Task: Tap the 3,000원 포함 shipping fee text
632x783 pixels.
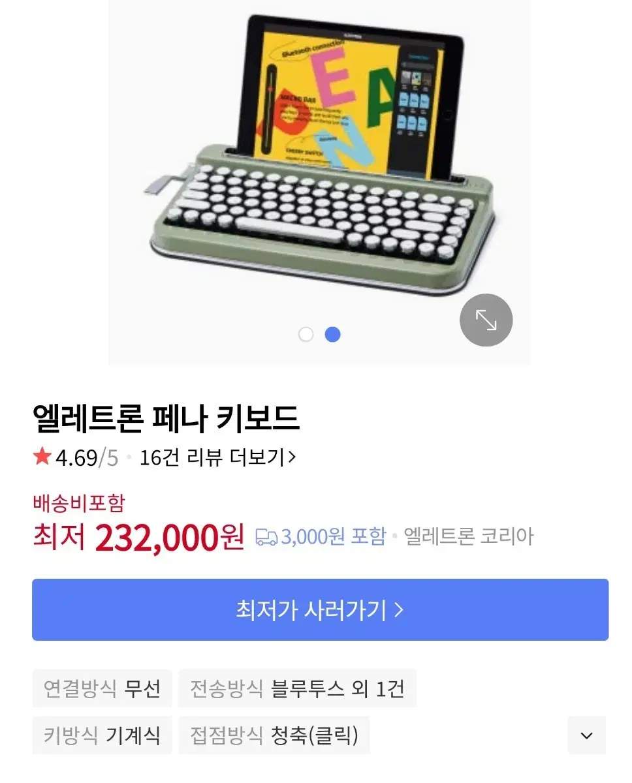Action: click(x=334, y=536)
